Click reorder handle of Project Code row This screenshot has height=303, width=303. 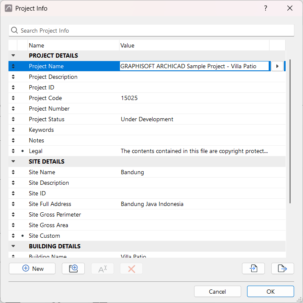(x=13, y=98)
